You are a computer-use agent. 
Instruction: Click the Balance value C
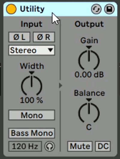click(89, 127)
